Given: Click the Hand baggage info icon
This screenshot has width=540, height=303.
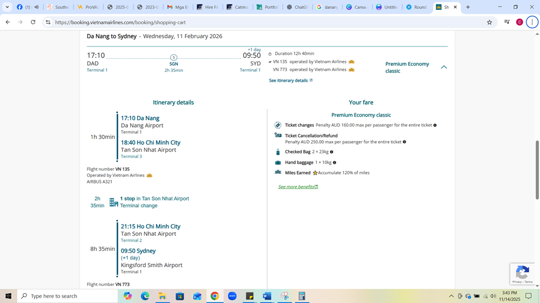Looking at the screenshot, I should click(335, 163).
